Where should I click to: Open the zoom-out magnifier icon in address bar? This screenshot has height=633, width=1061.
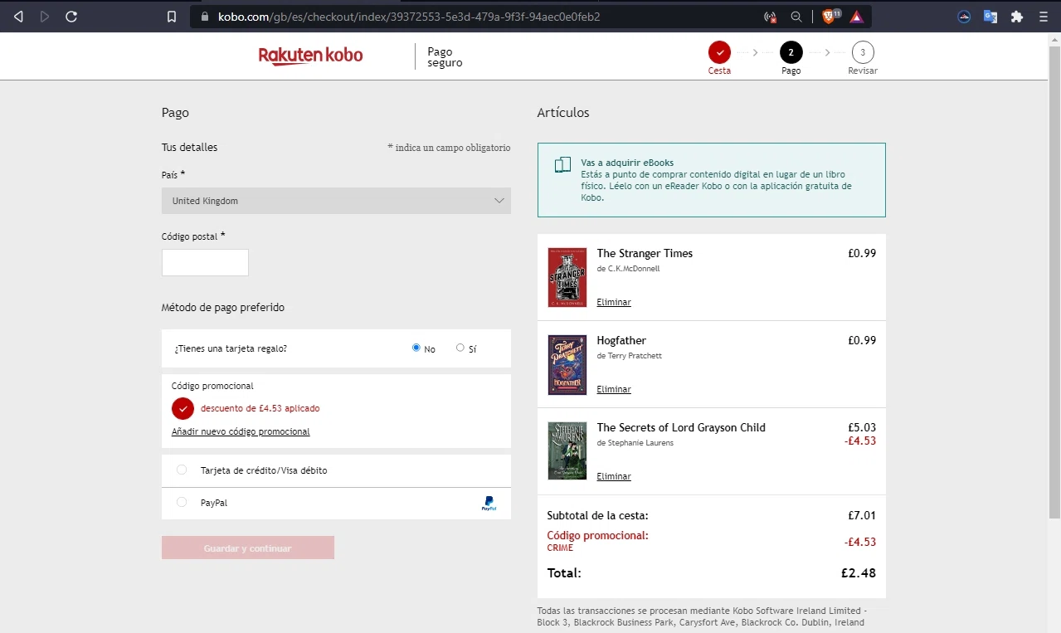(x=796, y=17)
